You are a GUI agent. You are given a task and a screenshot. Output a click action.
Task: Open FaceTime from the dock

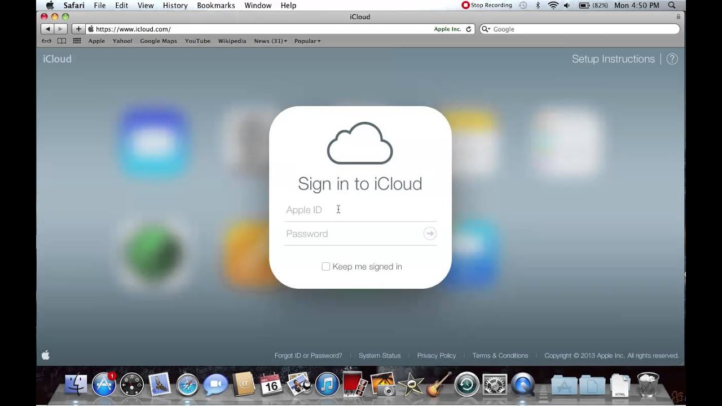(x=215, y=385)
